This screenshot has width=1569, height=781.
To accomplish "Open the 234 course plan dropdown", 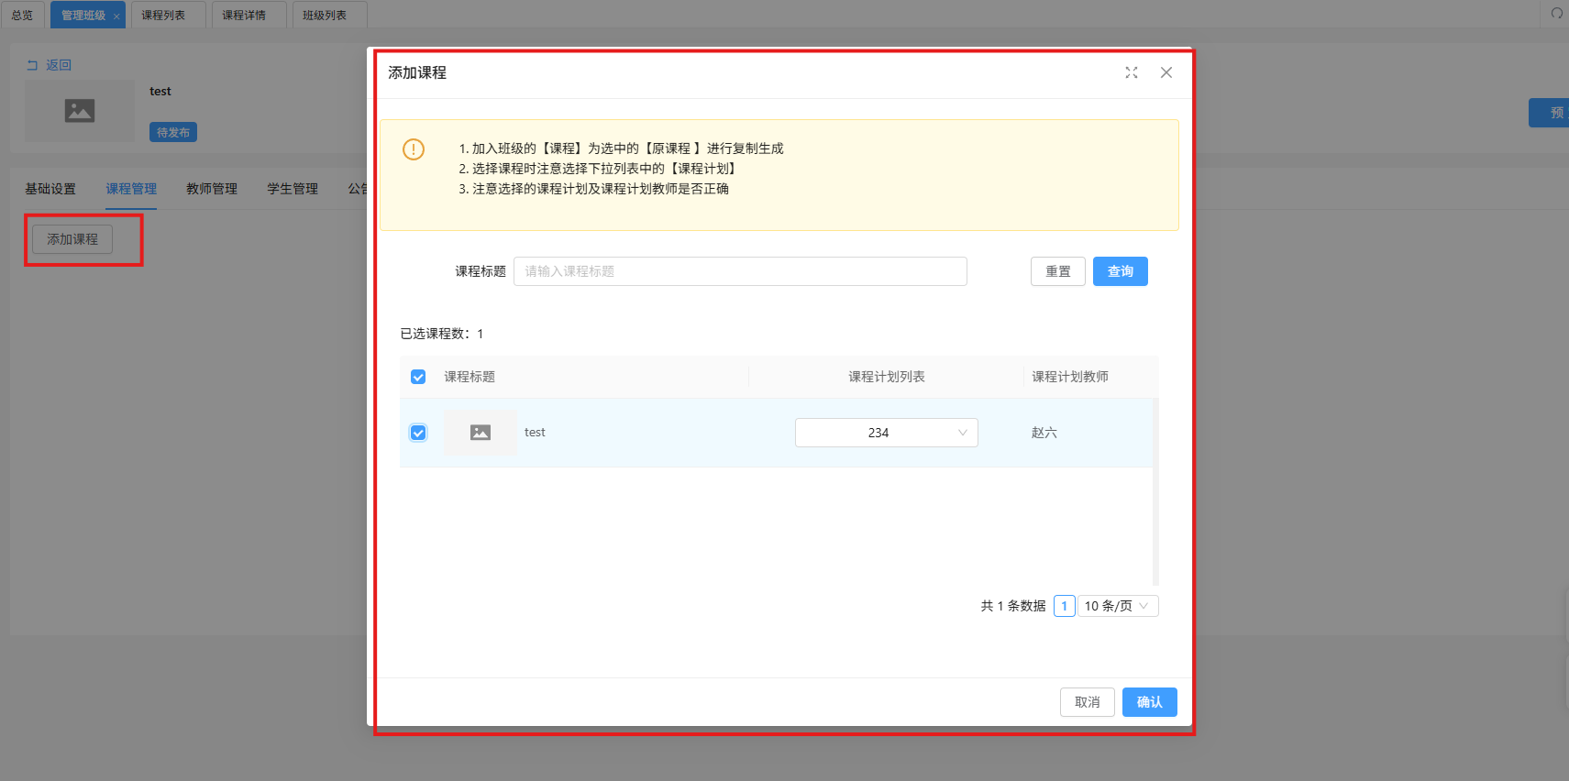I will pos(886,433).
